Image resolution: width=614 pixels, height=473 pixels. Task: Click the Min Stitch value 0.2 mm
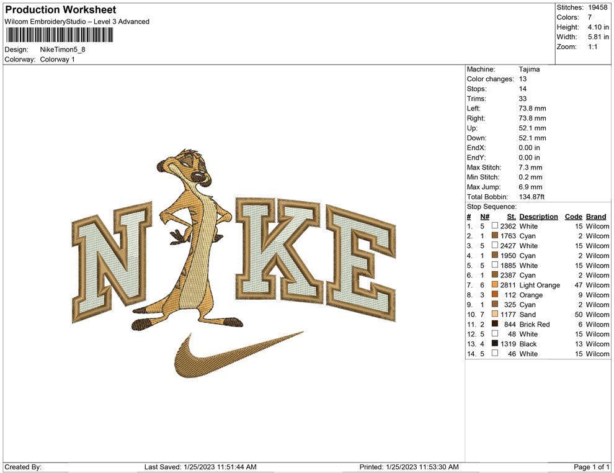click(531, 177)
